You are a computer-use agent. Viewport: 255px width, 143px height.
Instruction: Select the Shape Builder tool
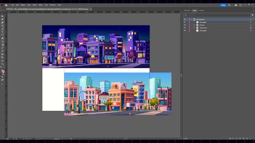[2, 41]
